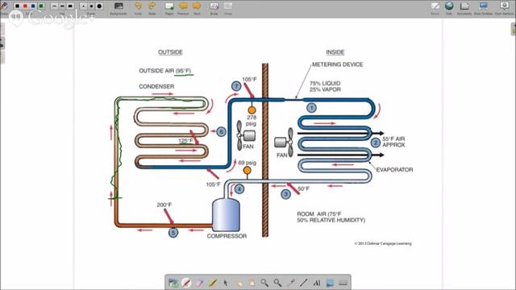Click the "OUTSIDE" heading
The image size is (516, 290).
pos(170,52)
